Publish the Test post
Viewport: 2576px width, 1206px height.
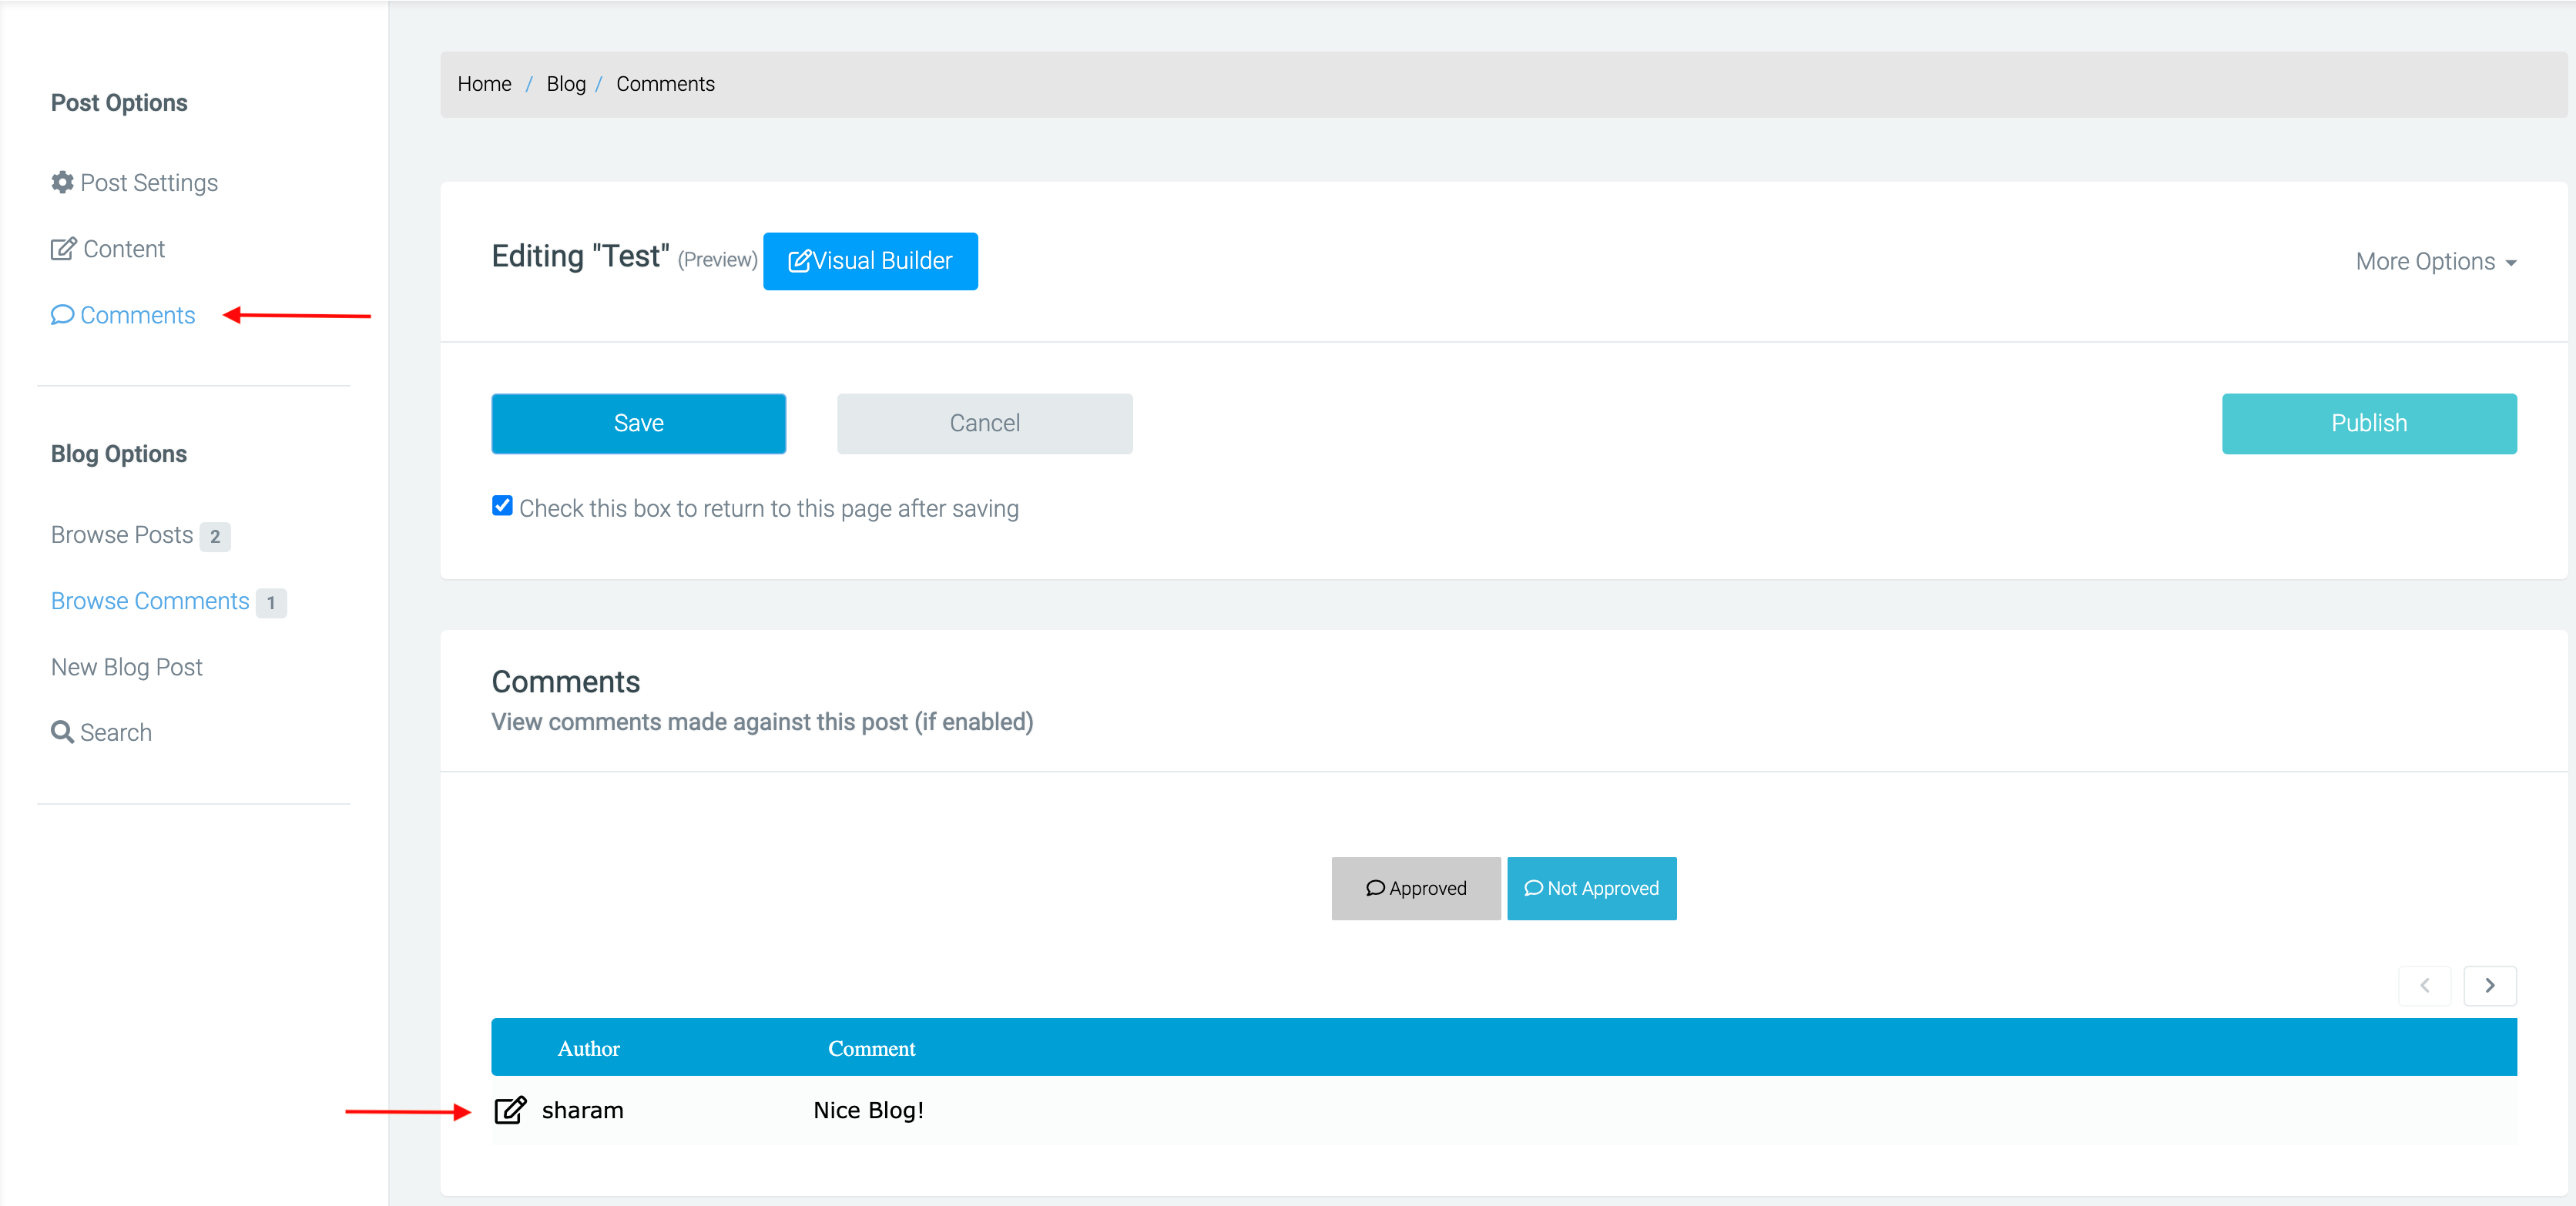pyautogui.click(x=2369, y=423)
